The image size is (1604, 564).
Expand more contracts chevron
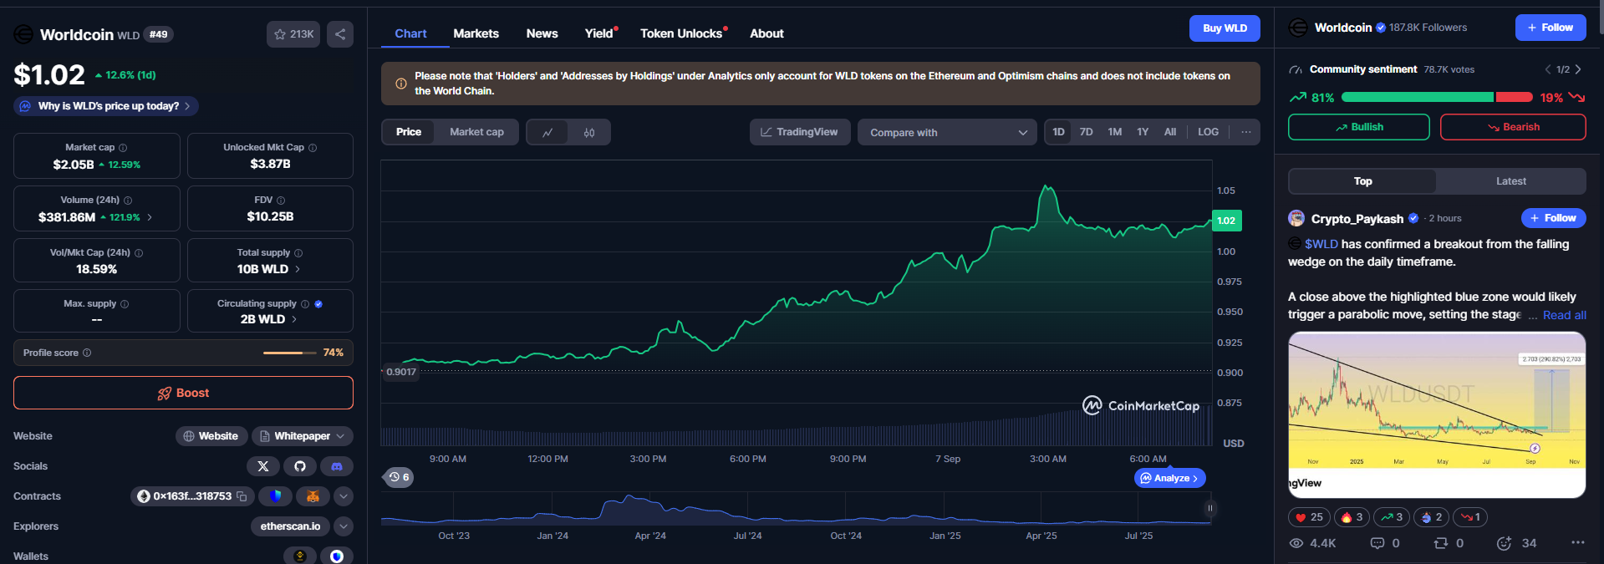click(x=344, y=496)
